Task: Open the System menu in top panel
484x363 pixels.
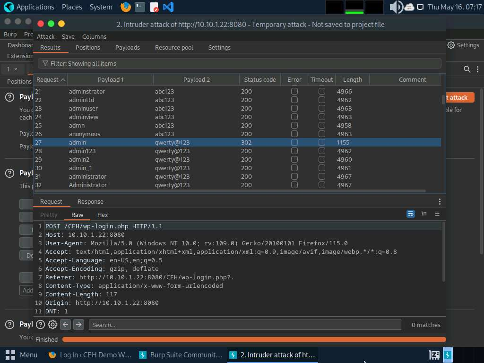Action: point(101,7)
